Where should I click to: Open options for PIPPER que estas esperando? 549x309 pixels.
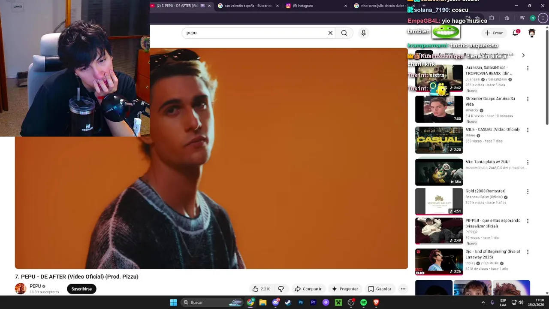tap(528, 221)
